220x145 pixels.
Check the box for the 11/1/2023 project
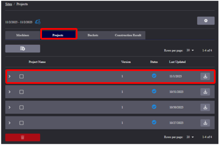[x=21, y=76]
